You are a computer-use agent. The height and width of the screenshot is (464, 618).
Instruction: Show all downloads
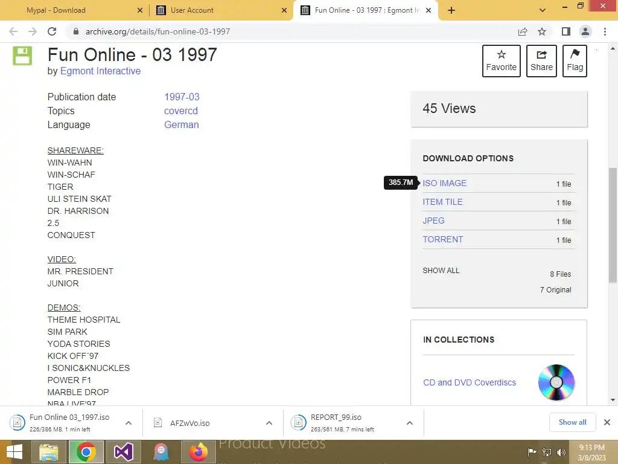pos(572,422)
